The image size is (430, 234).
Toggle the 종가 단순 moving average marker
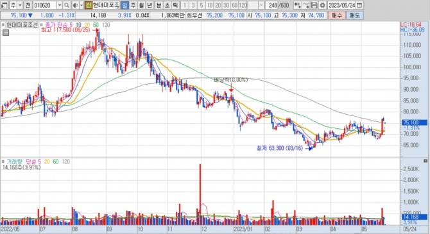point(42,25)
